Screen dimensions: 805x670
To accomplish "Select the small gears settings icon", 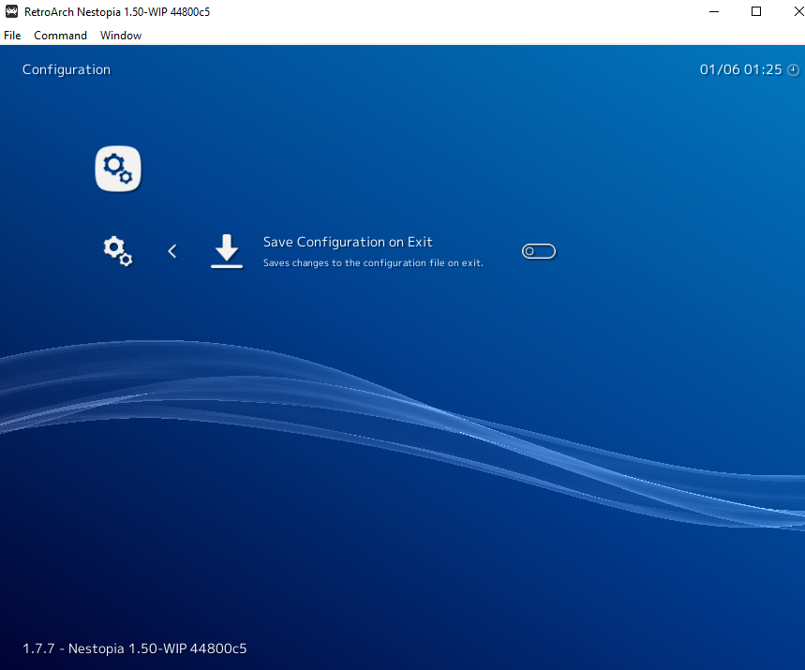I will pyautogui.click(x=117, y=251).
